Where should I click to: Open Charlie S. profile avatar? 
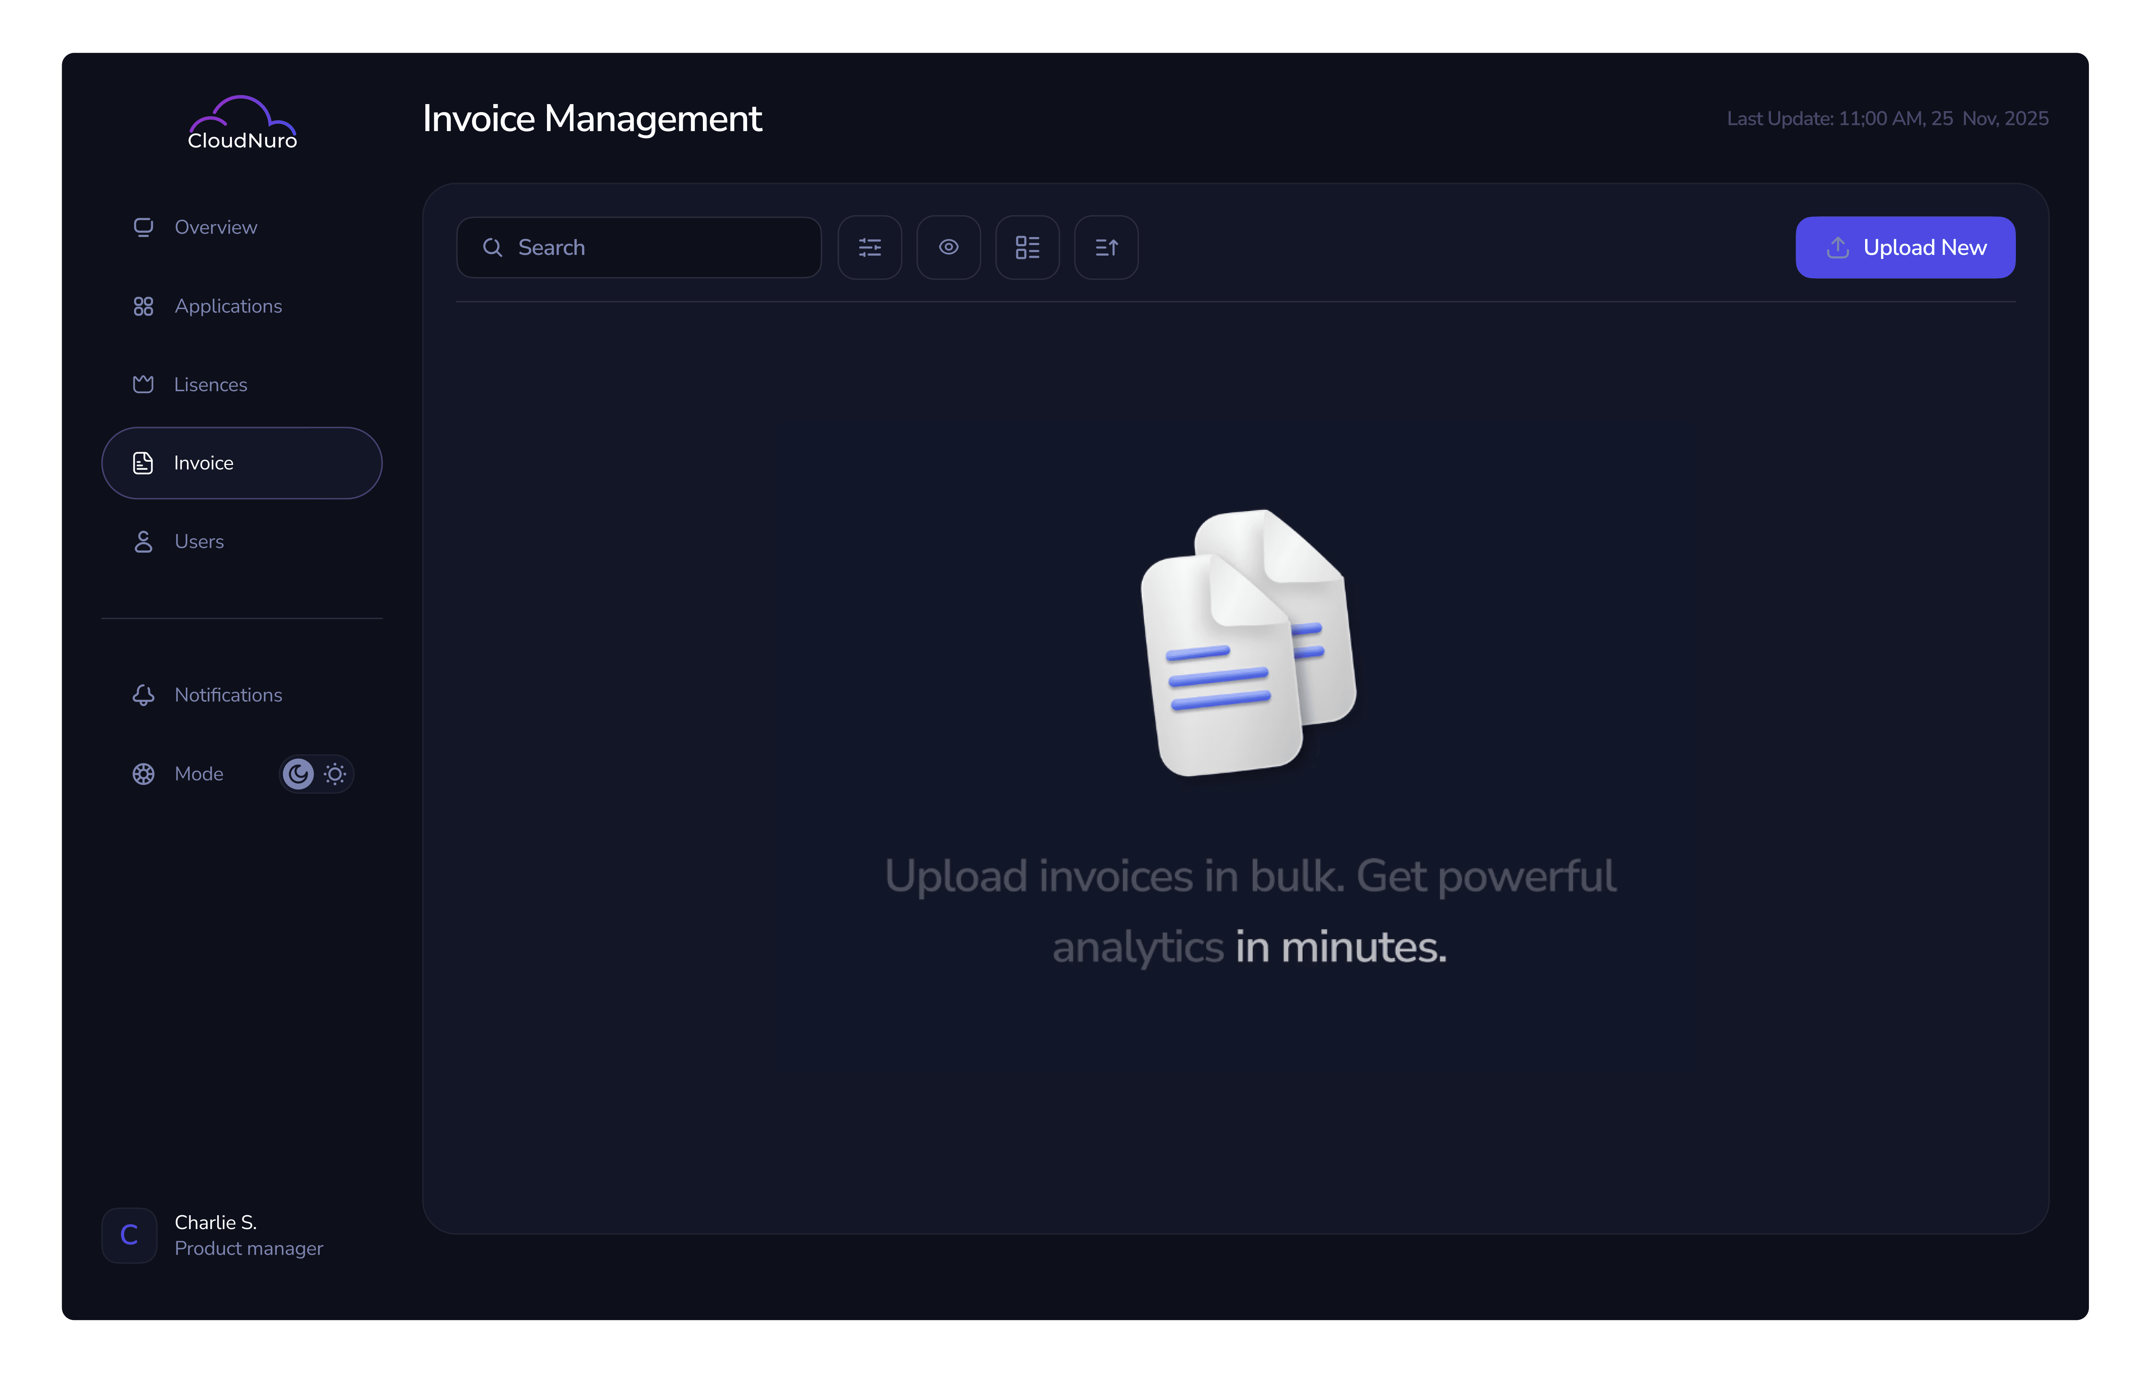(x=130, y=1235)
